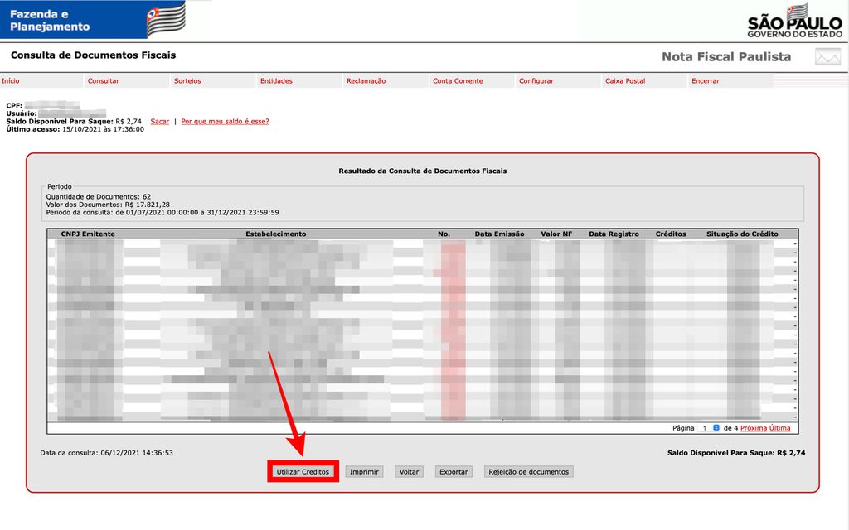This screenshot has height=530, width=849.
Task: Click the Valor NF column header
Action: [556, 234]
